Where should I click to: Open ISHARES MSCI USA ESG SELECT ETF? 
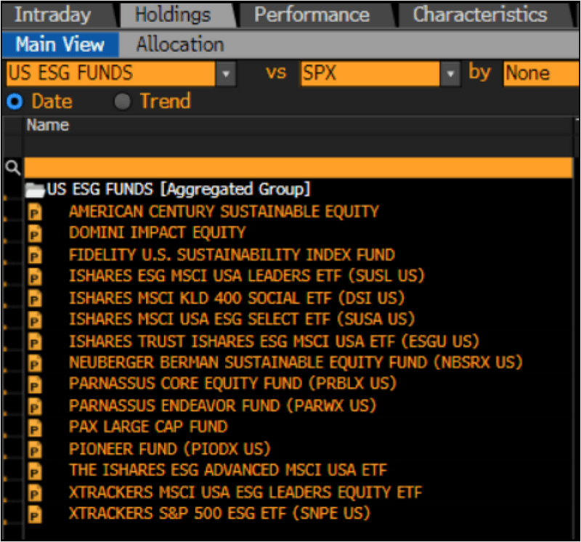[x=242, y=319]
